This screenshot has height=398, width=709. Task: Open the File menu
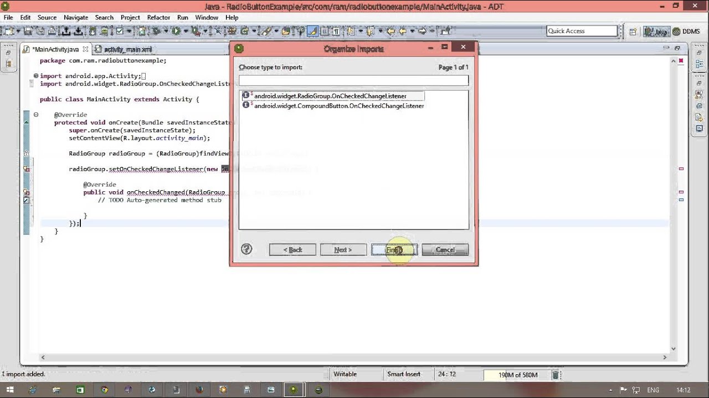pos(8,18)
